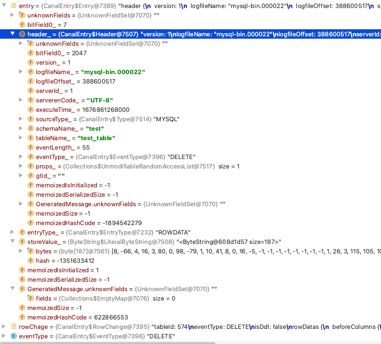Click the list icon beside rowChage
381x344 pixels.
[x=14, y=327]
